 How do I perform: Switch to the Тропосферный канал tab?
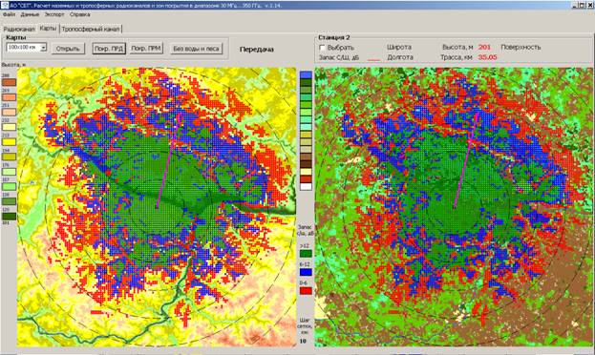[x=91, y=29]
